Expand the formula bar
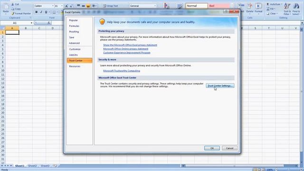304x171 pixels. click(x=302, y=23)
